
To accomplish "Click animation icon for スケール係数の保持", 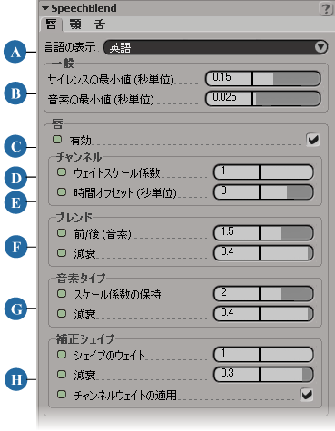I will (62, 294).
